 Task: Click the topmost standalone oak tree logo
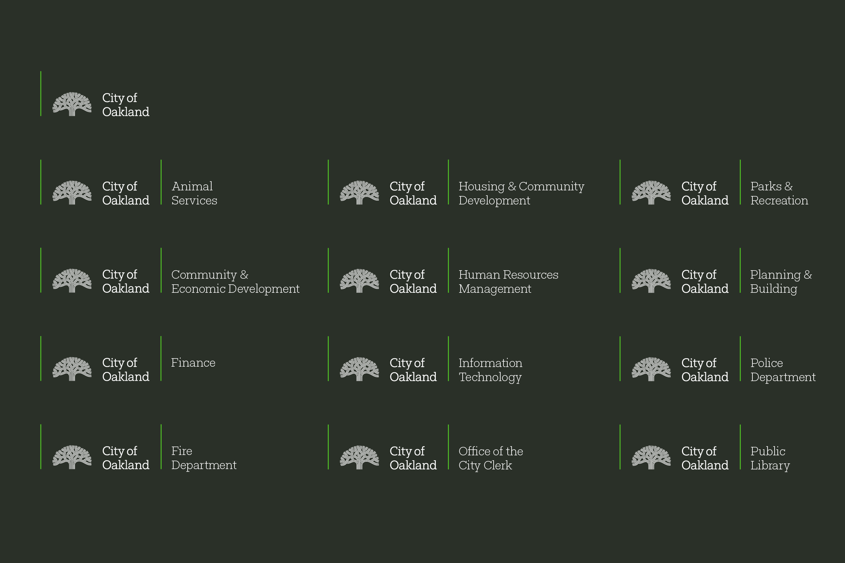pos(72,105)
